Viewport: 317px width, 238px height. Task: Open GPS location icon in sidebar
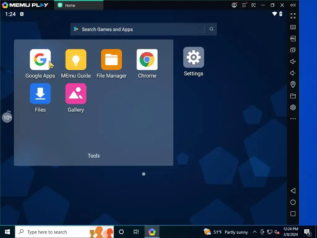293,84
